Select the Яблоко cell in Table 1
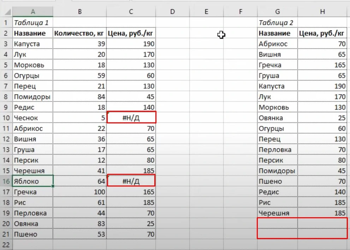Viewport: 350px width, 250px height. (x=32, y=181)
